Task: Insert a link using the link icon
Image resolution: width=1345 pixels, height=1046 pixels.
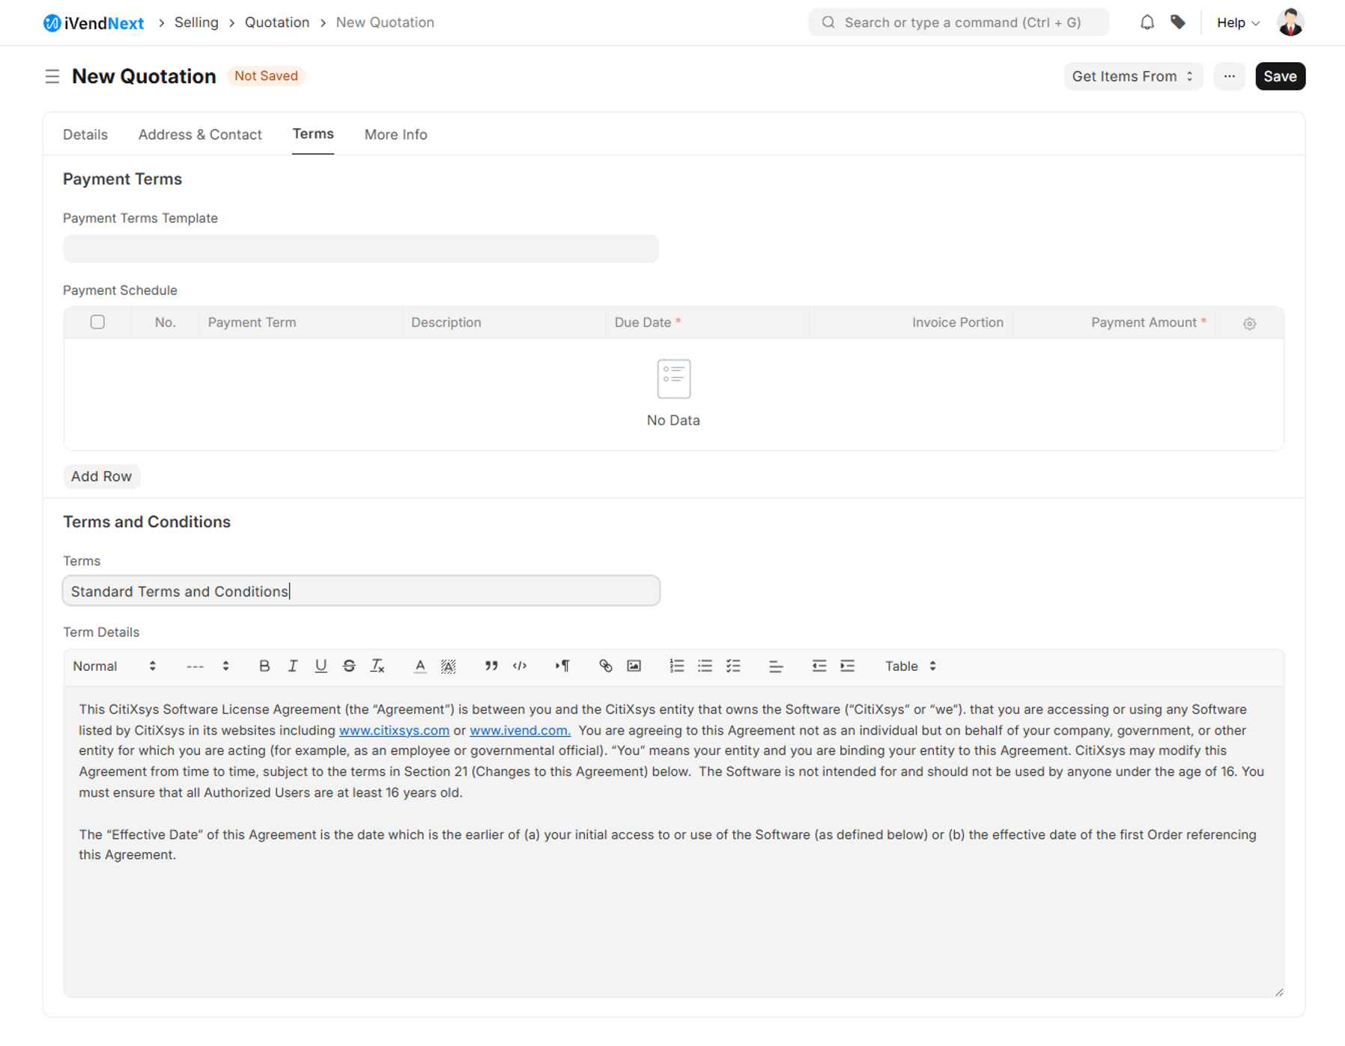Action: click(605, 666)
